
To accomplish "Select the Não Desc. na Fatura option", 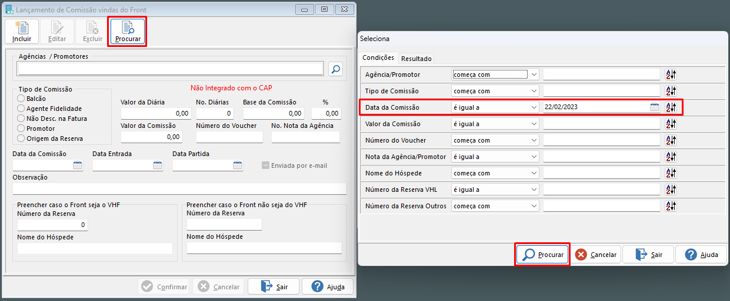I will 22,119.
